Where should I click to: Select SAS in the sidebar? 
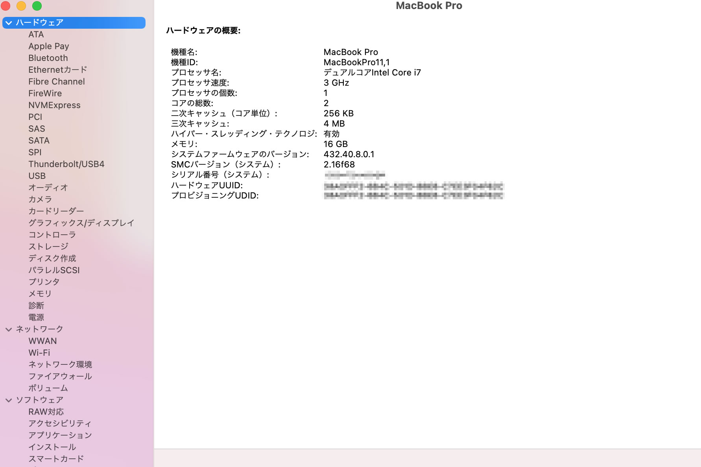point(37,129)
